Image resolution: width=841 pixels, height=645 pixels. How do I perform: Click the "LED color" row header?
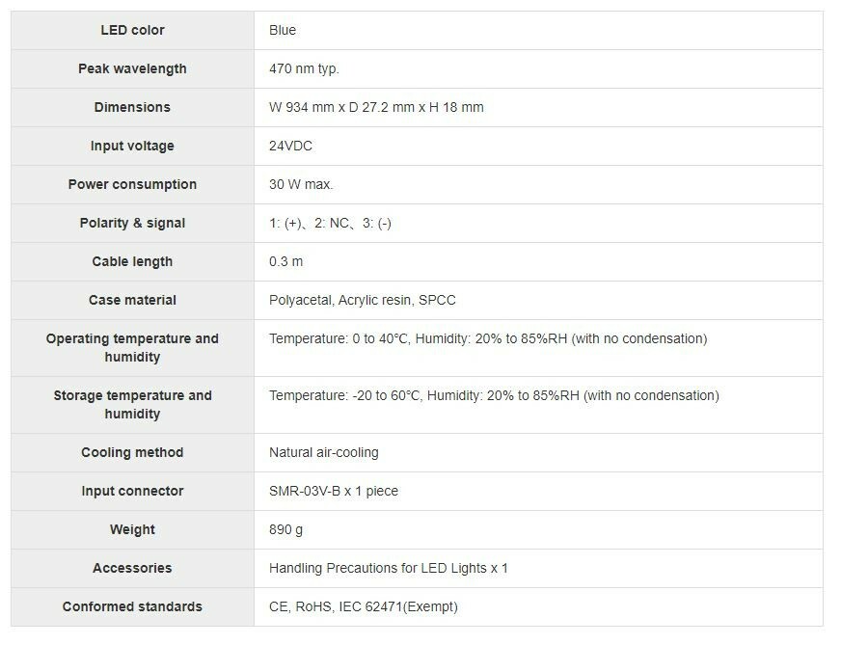click(x=132, y=30)
